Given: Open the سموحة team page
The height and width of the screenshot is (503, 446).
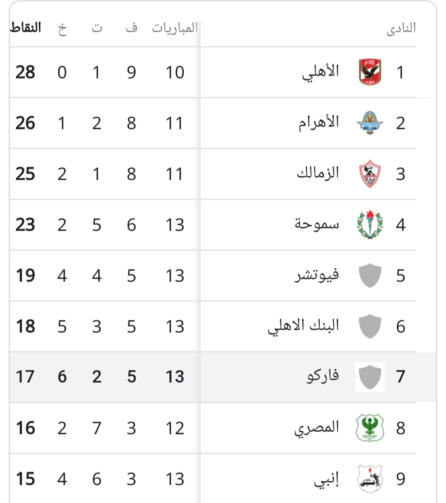Looking at the screenshot, I should pyautogui.click(x=317, y=224).
